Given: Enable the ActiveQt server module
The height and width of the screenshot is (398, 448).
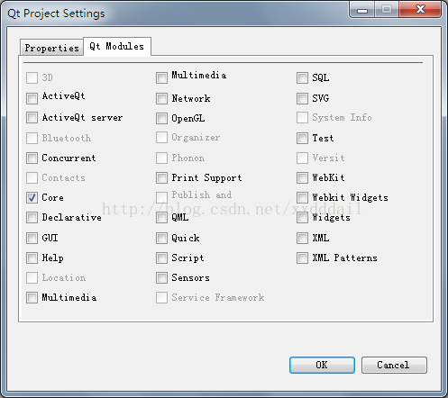Looking at the screenshot, I should [x=32, y=117].
